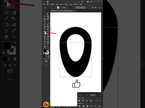Click the stroke swatch in toolbar
Screen dimensions: 145x108
[x=47, y=52]
